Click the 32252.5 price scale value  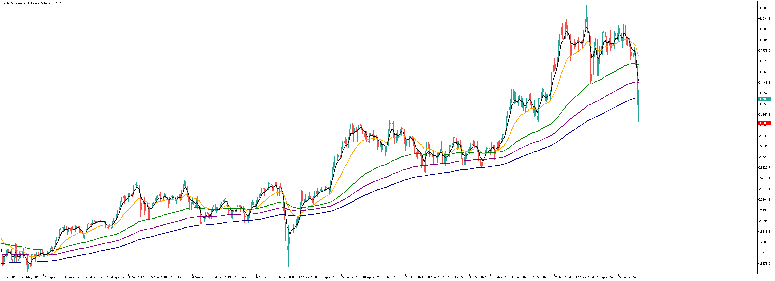point(764,104)
